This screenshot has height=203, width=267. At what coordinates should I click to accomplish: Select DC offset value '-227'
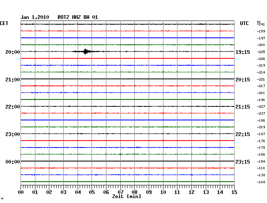click(261, 106)
